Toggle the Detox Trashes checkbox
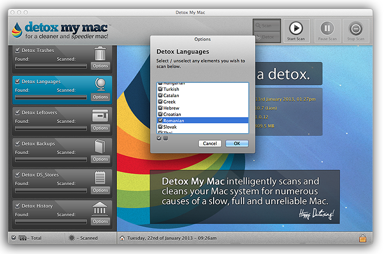 click(x=18, y=50)
